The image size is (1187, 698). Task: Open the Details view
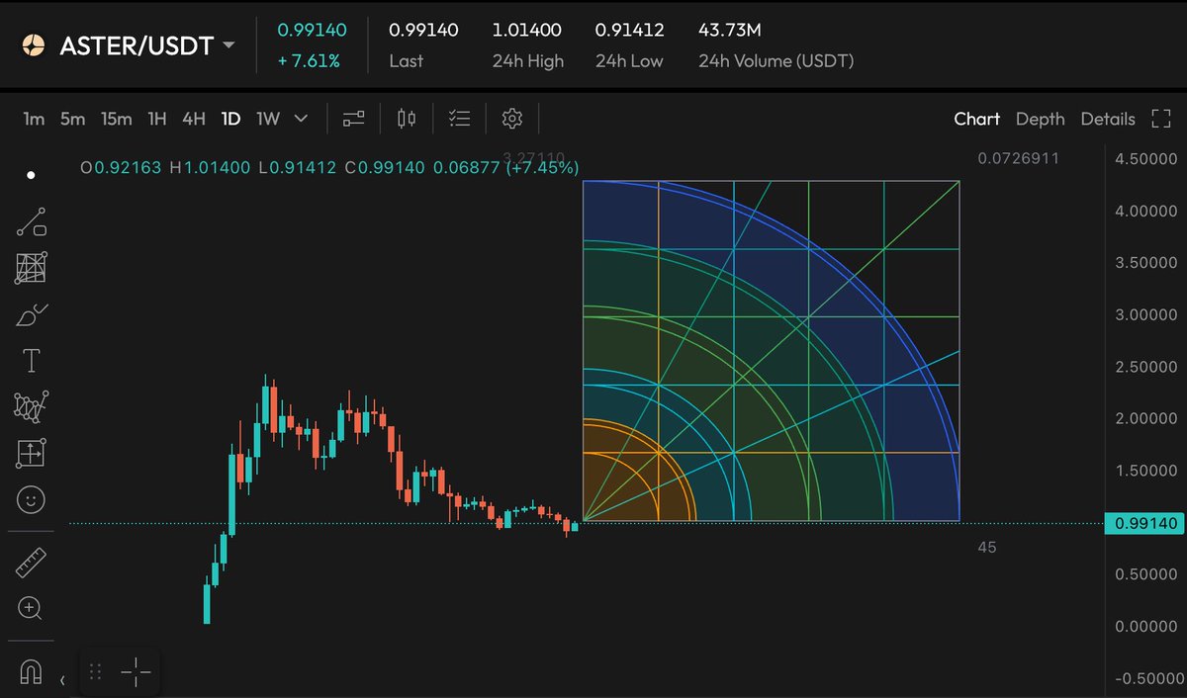click(x=1108, y=119)
